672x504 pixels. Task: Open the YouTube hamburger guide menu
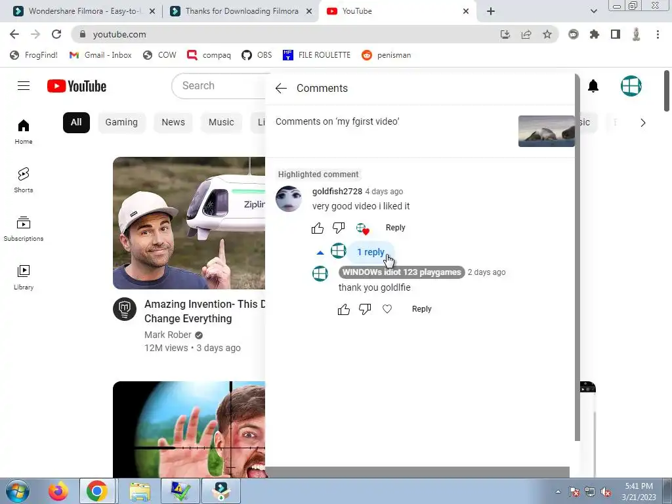(24, 86)
